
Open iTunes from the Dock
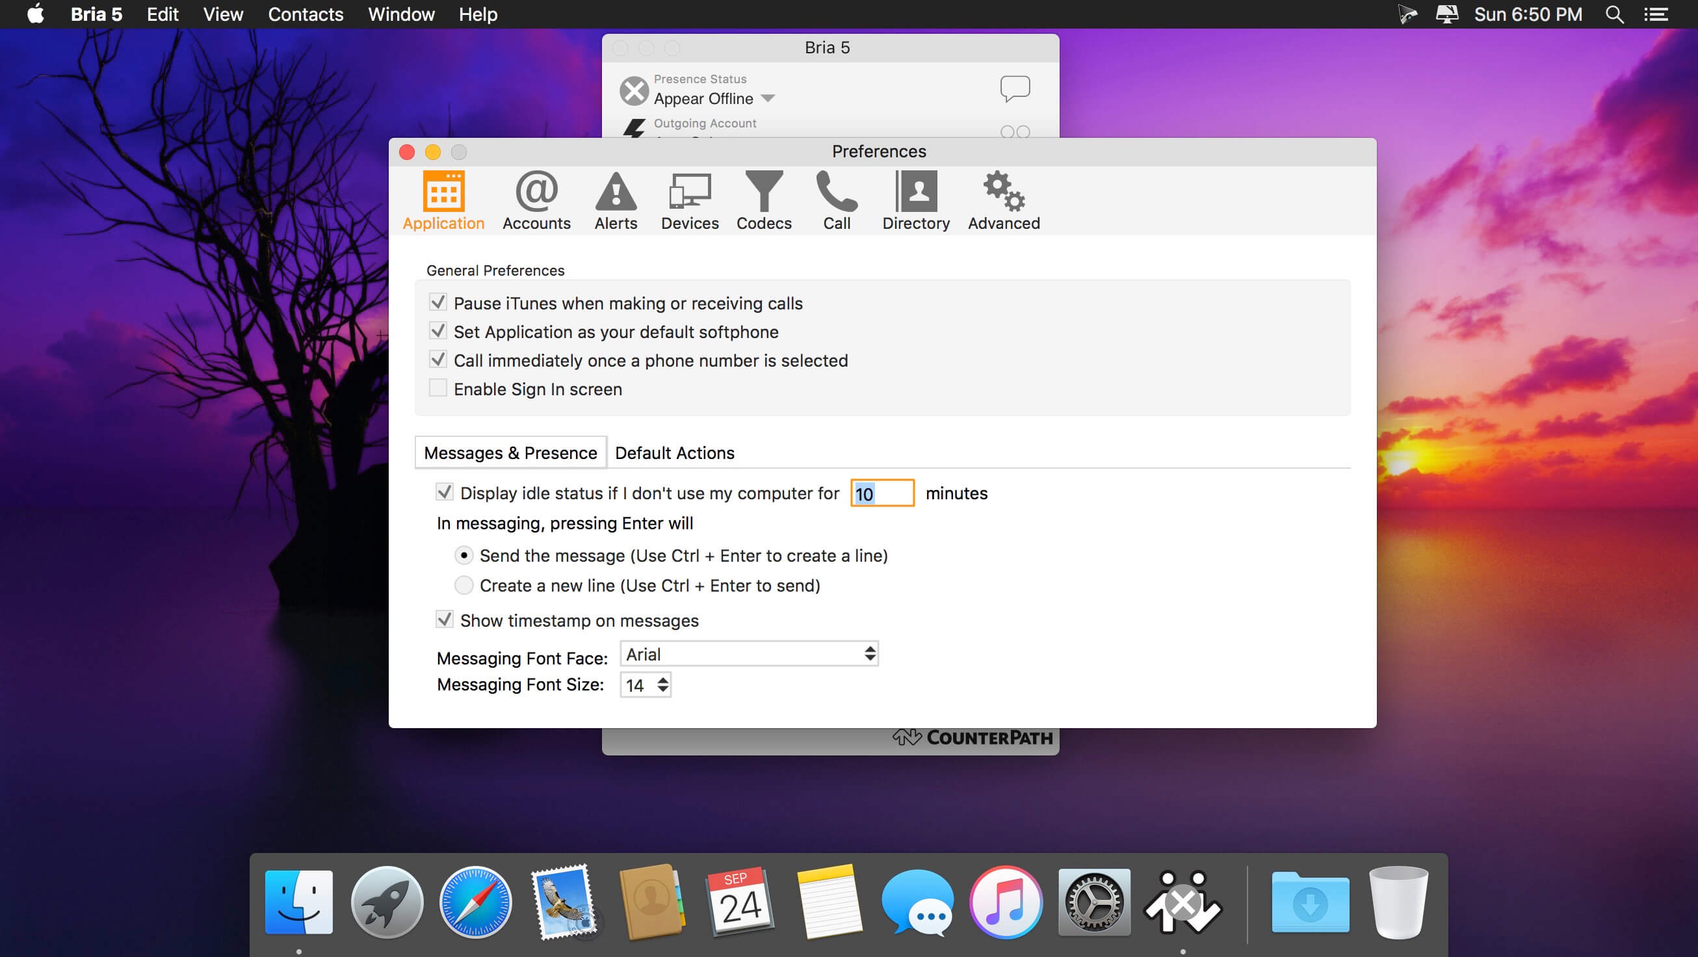coord(1005,902)
